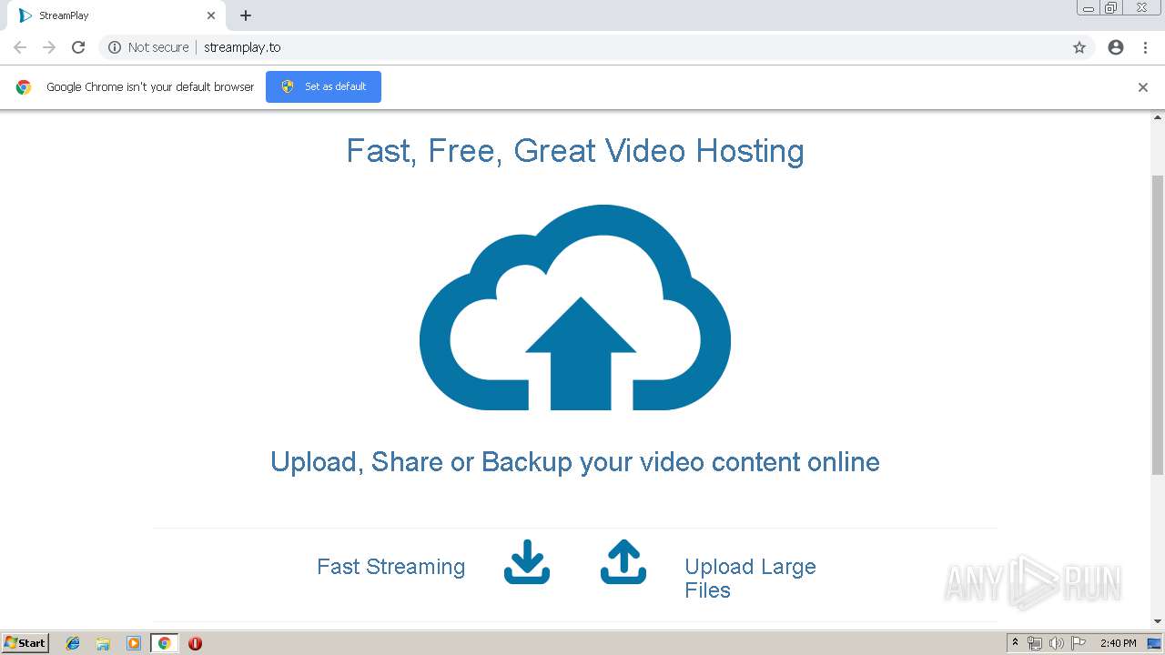Go back using browser back arrow
Screen dimensions: 1165x655
(x=20, y=47)
